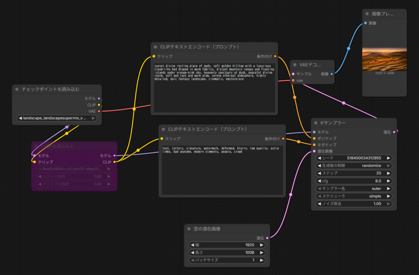Click the cfg 8.0 value field
This screenshot has height=275, width=419.
pyautogui.click(x=354, y=181)
